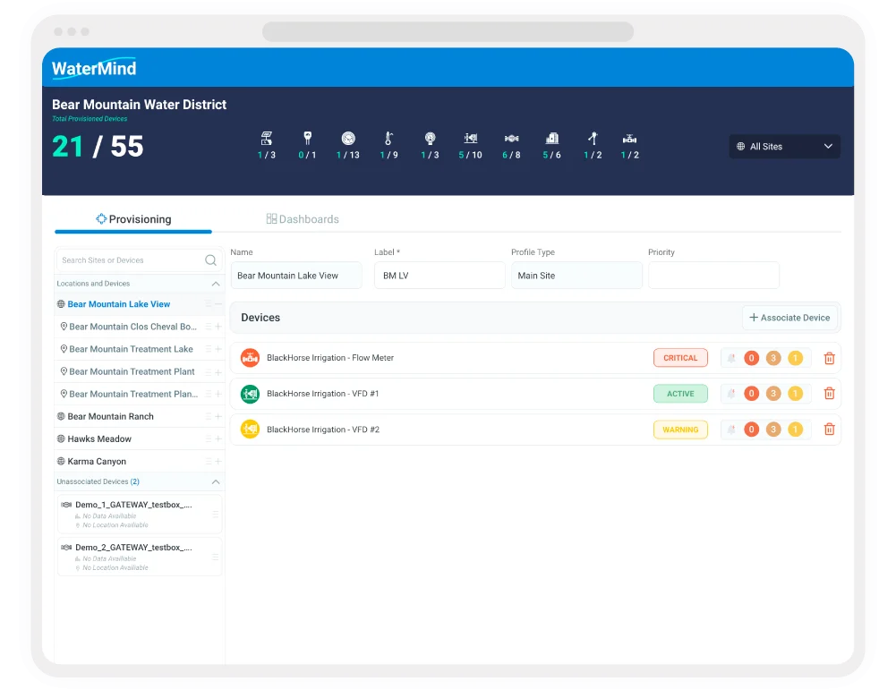Viewport: 896px width, 698px height.
Task: Select gateway device icon showing 6 / 8
Action: [511, 138]
